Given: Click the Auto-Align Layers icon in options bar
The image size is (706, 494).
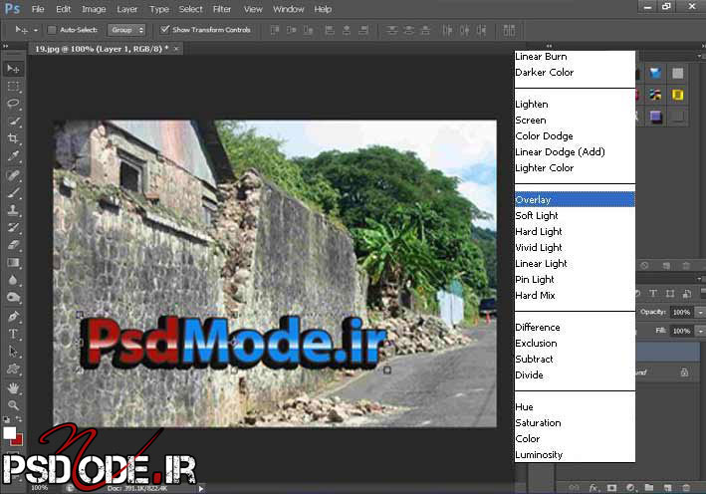Looking at the screenshot, I should [x=509, y=30].
